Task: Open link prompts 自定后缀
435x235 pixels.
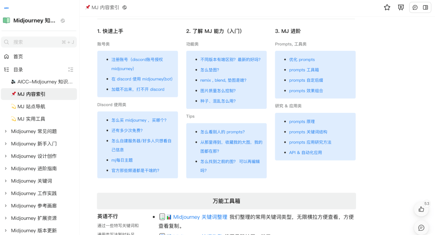Action: point(306,80)
